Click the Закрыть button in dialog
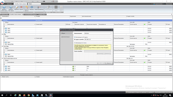This screenshot has width=173, height=97. point(109,63)
